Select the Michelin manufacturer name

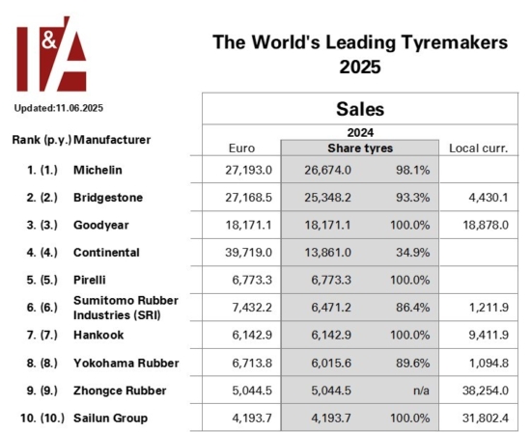(x=98, y=170)
